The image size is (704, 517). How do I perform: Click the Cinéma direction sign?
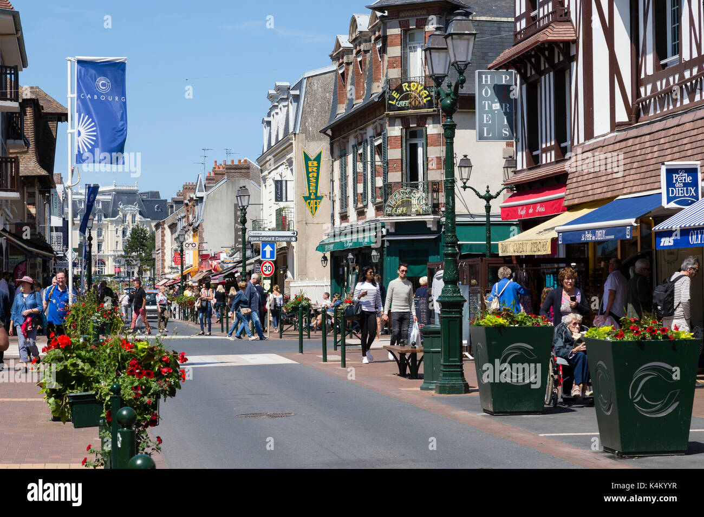coord(272,233)
